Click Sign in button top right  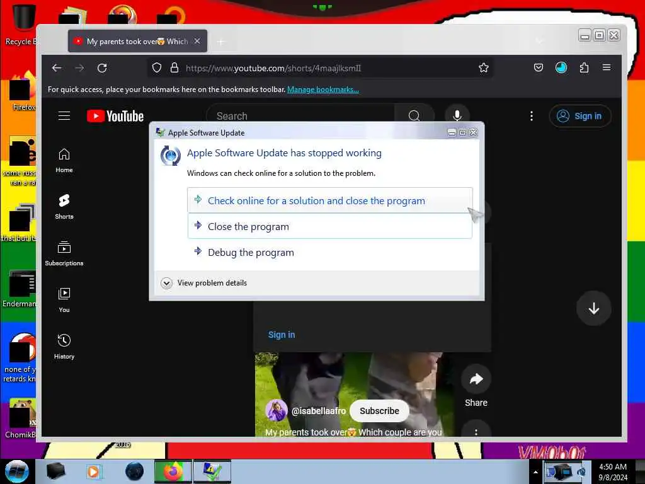click(x=580, y=116)
